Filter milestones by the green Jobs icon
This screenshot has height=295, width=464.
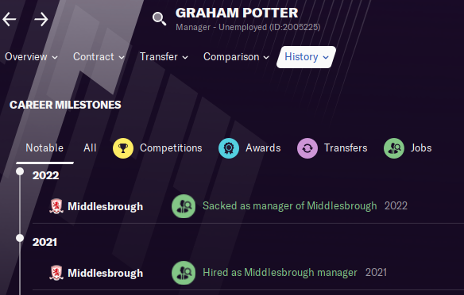click(394, 148)
